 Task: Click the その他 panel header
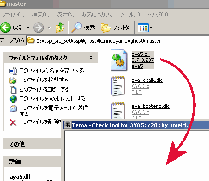coord(33,144)
